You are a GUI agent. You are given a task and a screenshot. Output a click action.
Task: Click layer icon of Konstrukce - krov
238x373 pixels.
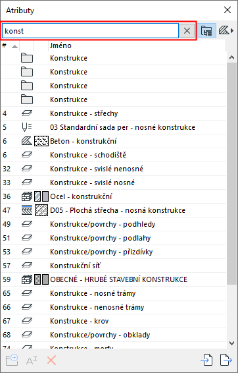27,321
